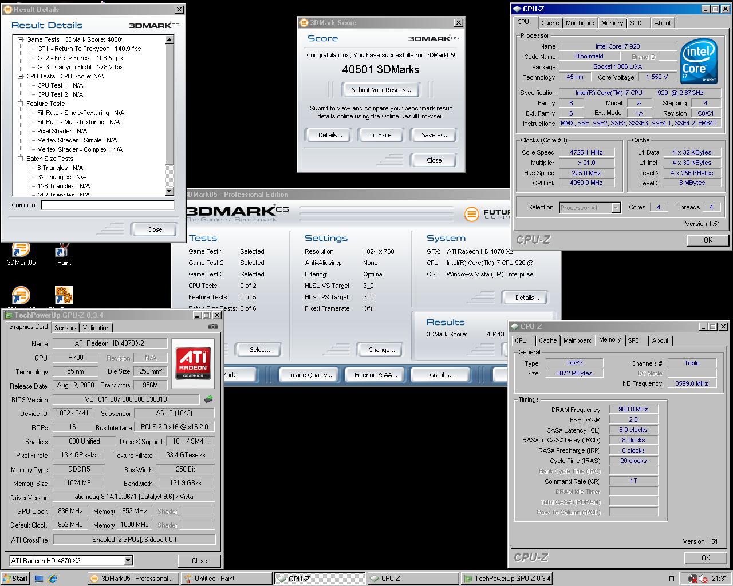Click the Image Quality button
Image resolution: width=733 pixels, height=586 pixels.
pyautogui.click(x=310, y=375)
